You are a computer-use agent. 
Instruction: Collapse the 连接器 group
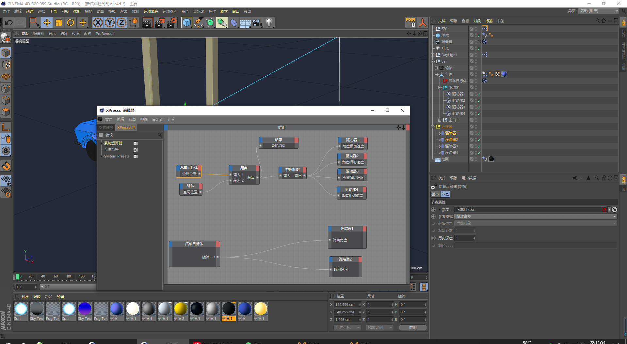[433, 127]
